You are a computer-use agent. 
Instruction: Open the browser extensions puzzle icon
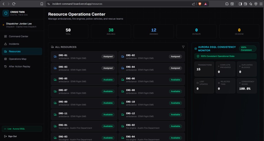click(227, 4)
